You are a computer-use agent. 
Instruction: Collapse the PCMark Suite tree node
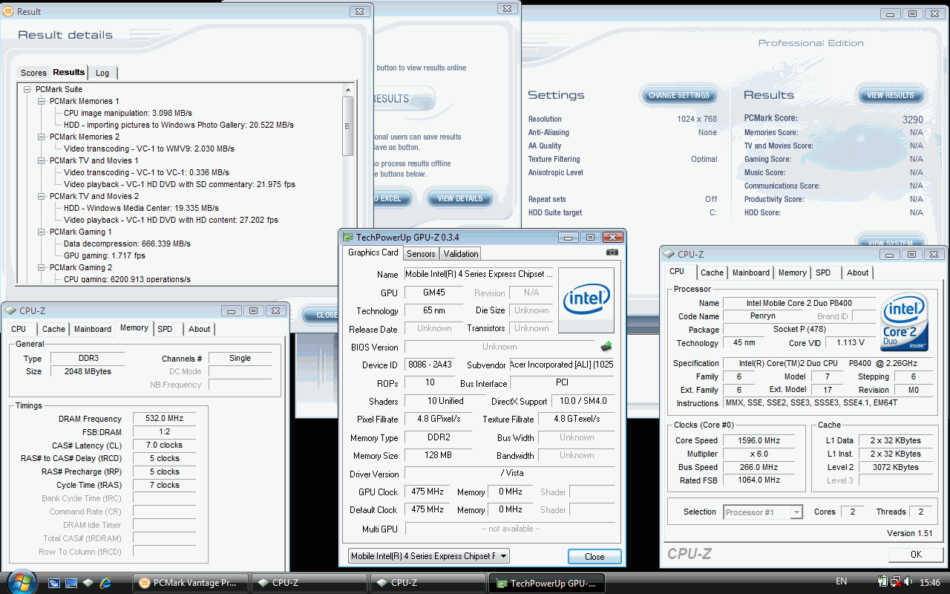coord(27,89)
